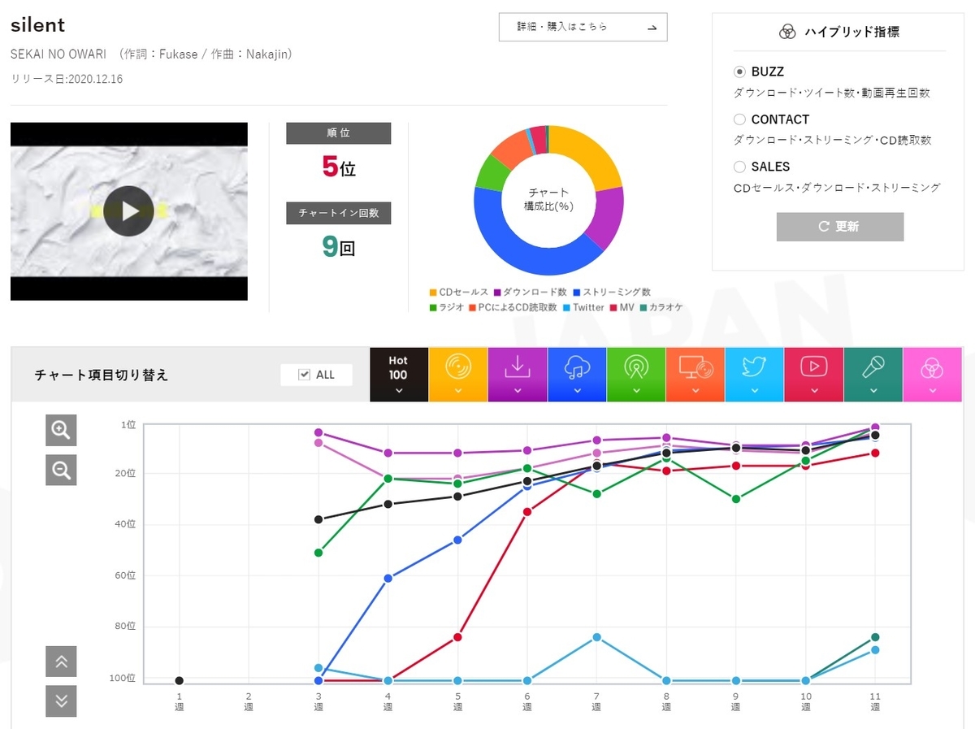Click the double down arrow button

(61, 701)
